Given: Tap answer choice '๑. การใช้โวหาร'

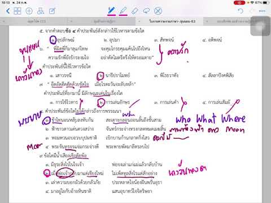Looking at the screenshot, I should click(x=64, y=102).
